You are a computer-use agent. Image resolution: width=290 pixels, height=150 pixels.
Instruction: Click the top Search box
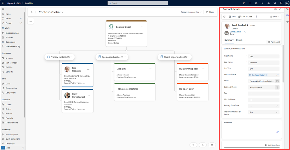click(x=138, y=3)
